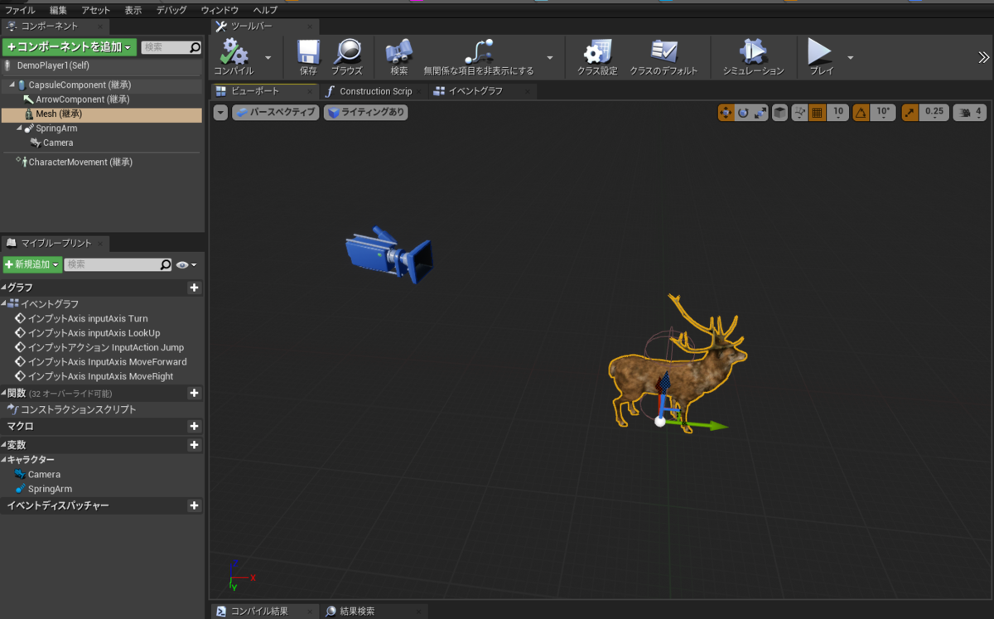Click the Play button in the toolbar

point(820,52)
